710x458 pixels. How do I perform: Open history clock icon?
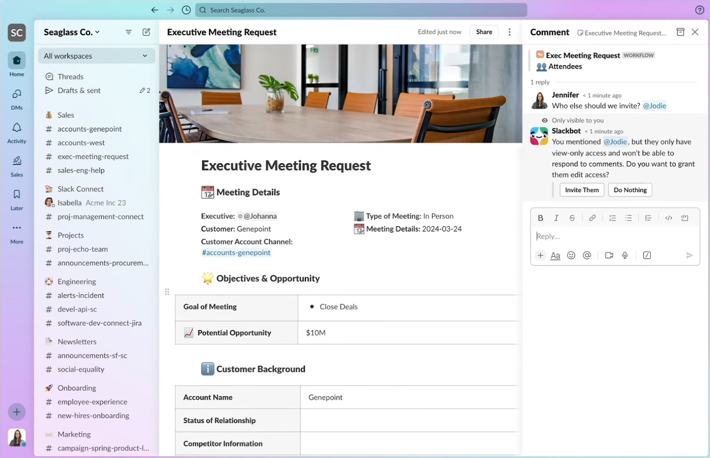click(186, 10)
